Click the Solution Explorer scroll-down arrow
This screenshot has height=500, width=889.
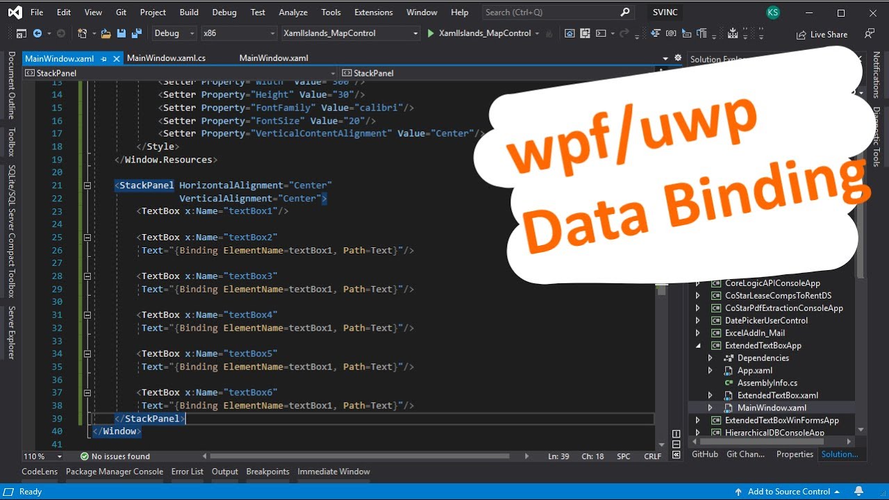click(861, 431)
